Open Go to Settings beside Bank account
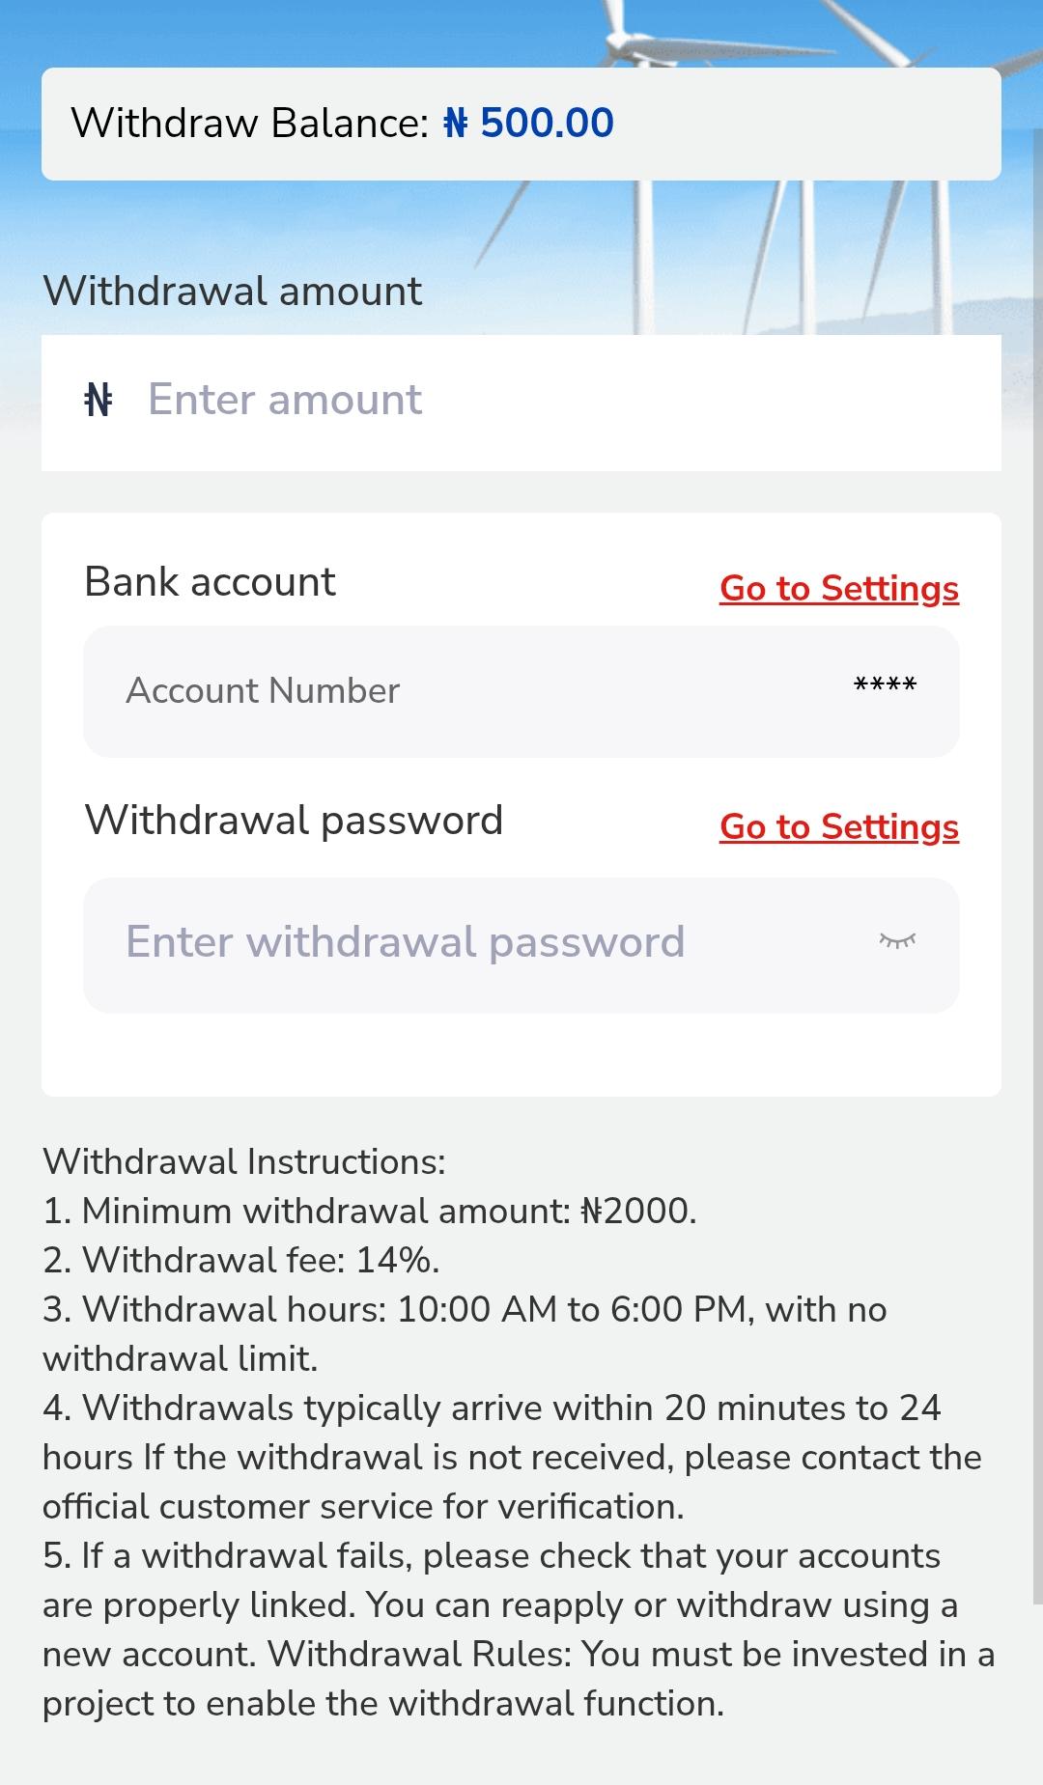 [x=838, y=588]
